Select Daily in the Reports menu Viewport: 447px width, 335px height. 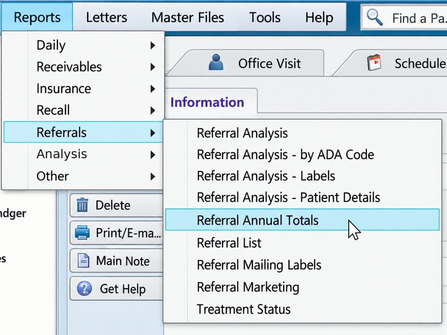pos(83,45)
